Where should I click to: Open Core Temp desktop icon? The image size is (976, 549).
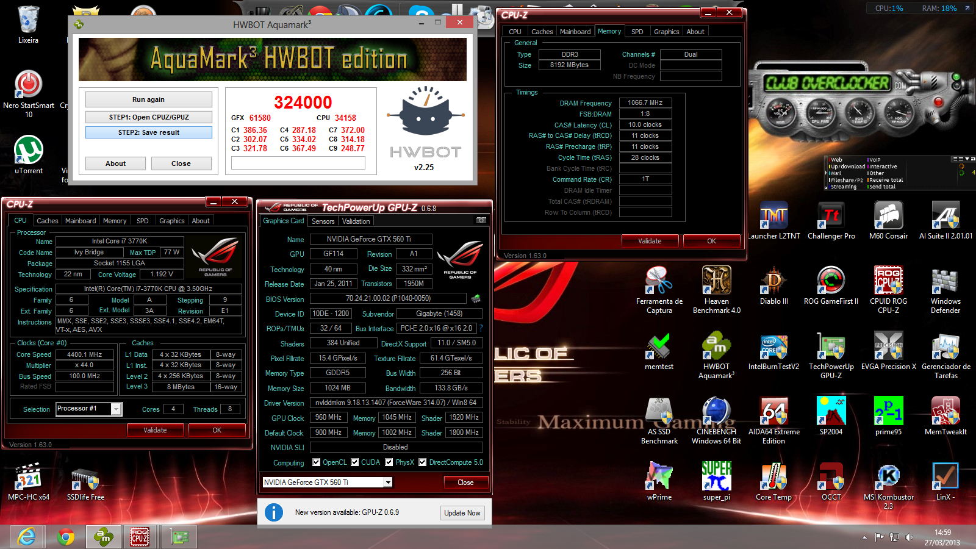tap(774, 481)
